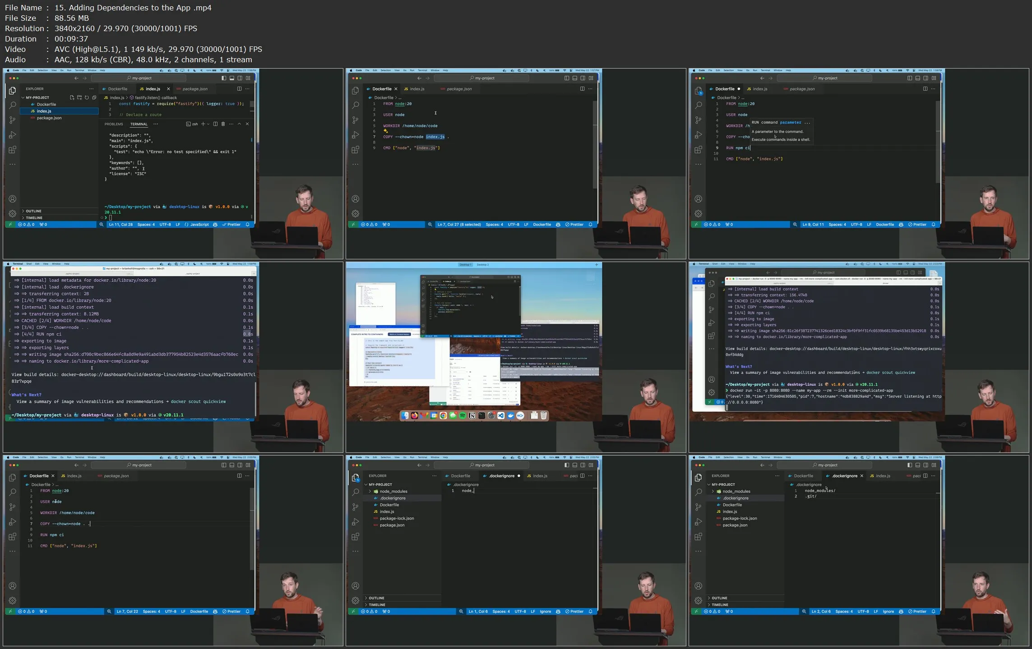Click Spaces: 4 in seventh thumbnail's status bar

(152, 612)
